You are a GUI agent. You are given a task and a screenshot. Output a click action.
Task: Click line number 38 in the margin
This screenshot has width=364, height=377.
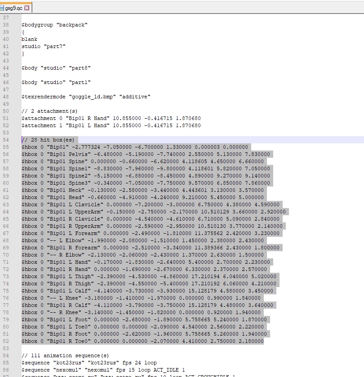click(6, 25)
